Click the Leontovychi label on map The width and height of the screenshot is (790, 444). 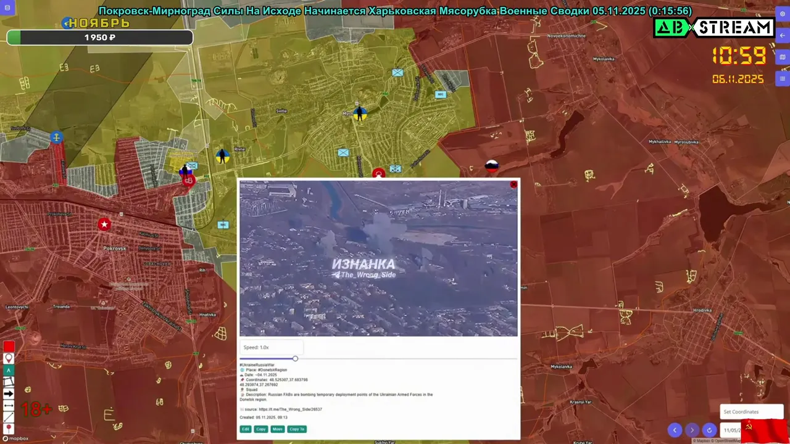pos(17,306)
